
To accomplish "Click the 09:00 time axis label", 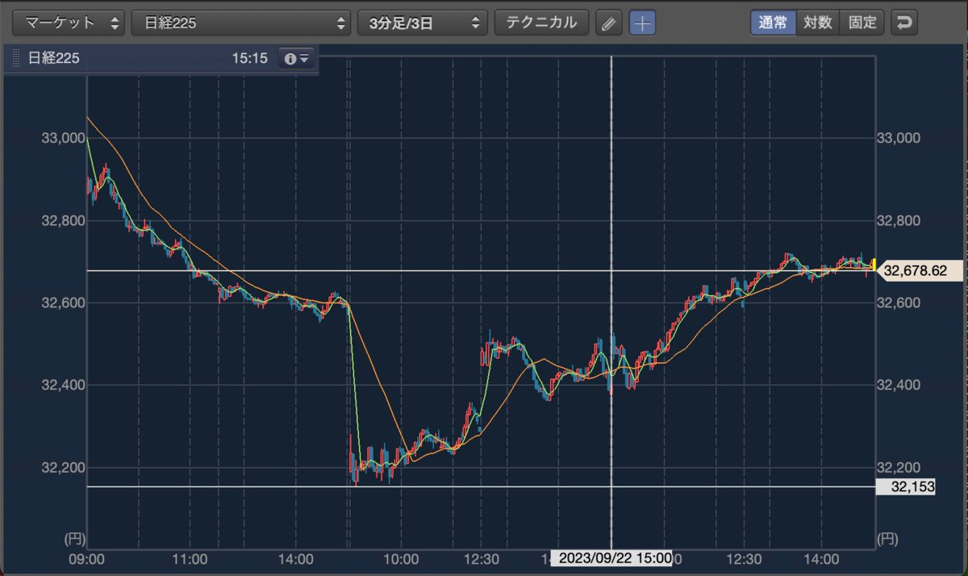I will [86, 558].
